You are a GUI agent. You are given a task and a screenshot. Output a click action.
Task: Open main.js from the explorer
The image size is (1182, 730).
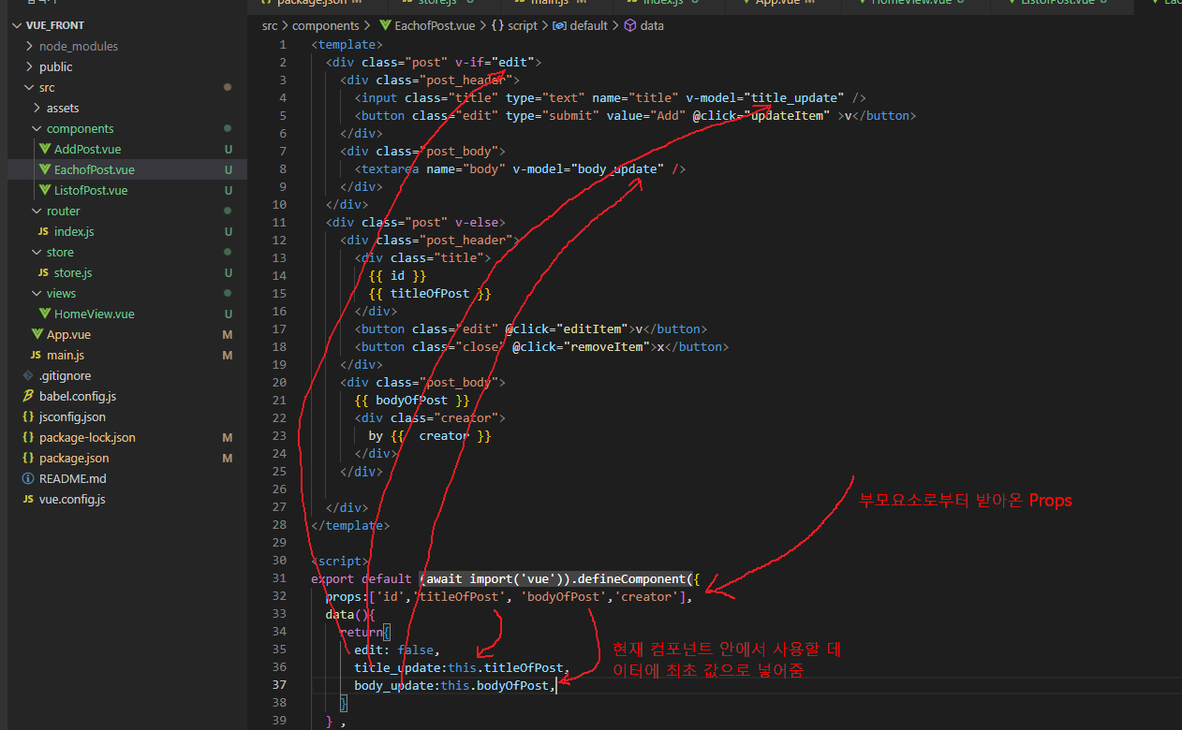click(66, 355)
